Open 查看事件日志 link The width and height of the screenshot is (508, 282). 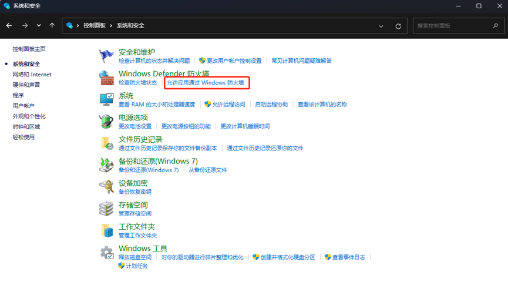[x=349, y=257]
